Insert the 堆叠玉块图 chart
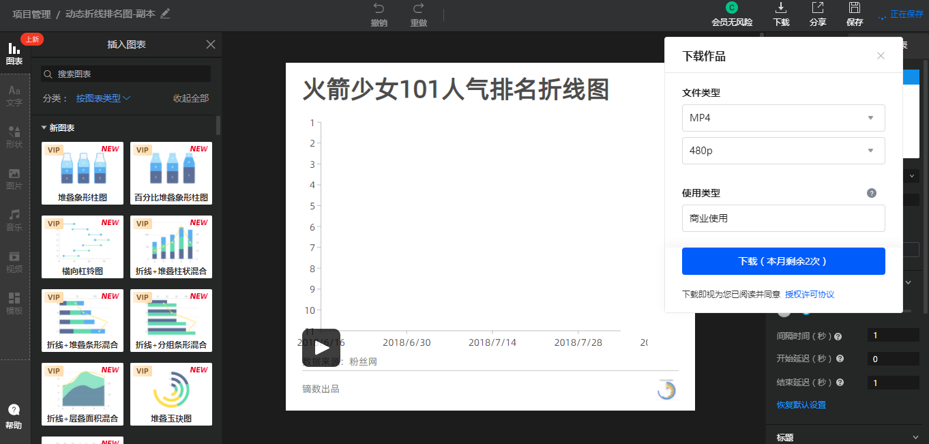This screenshot has height=444, width=929. 171,394
